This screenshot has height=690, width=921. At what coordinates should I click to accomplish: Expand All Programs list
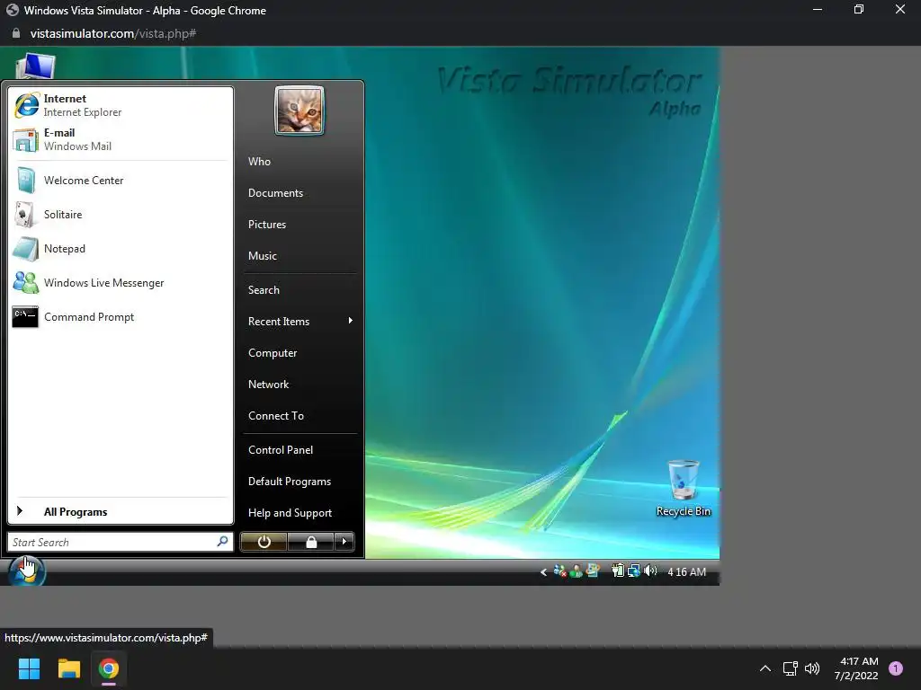(x=121, y=511)
